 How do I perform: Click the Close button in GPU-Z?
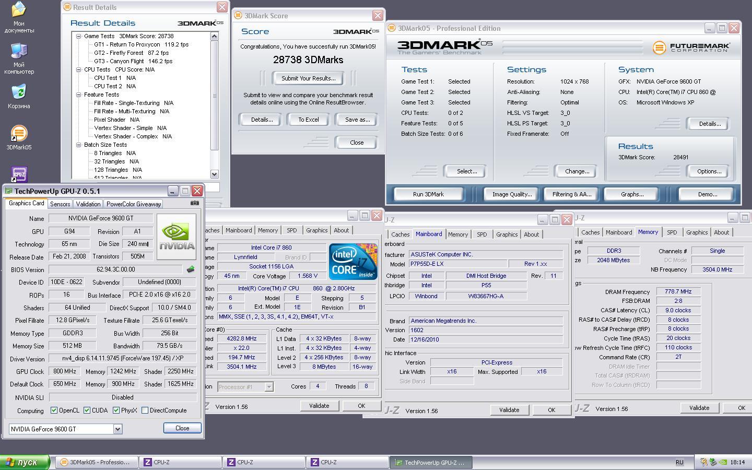click(x=182, y=428)
